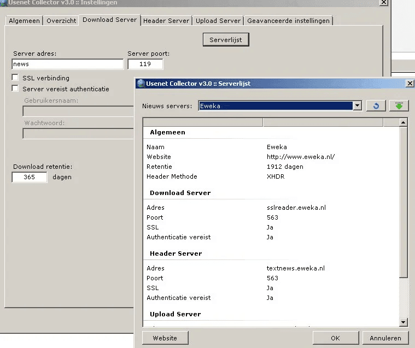Click the second column header in server list
This screenshot has width=415, height=348.
323,122
